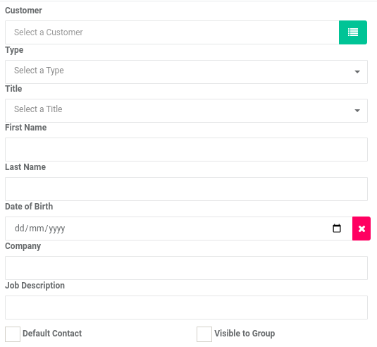Click into the First Name text box
This screenshot has height=347, width=377.
(186, 150)
